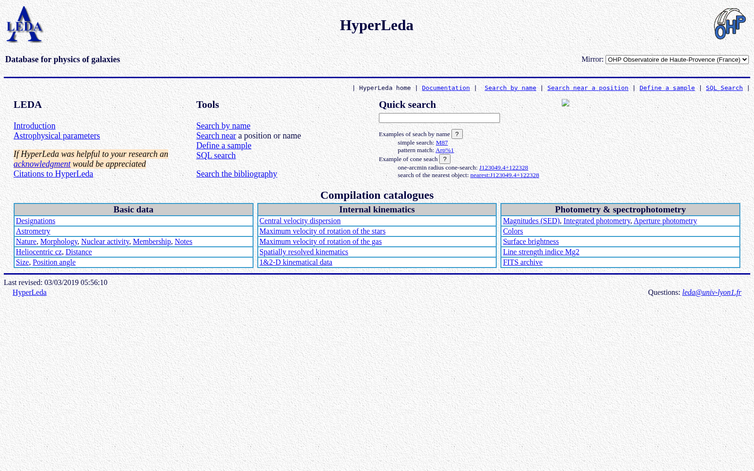Click the help button for search by name examples

coord(457,134)
